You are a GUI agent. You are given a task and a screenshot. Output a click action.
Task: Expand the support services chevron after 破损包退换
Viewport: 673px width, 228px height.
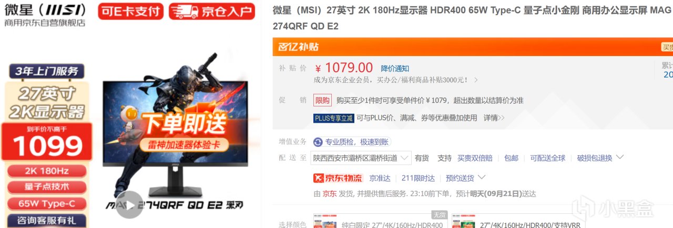[x=619, y=157]
